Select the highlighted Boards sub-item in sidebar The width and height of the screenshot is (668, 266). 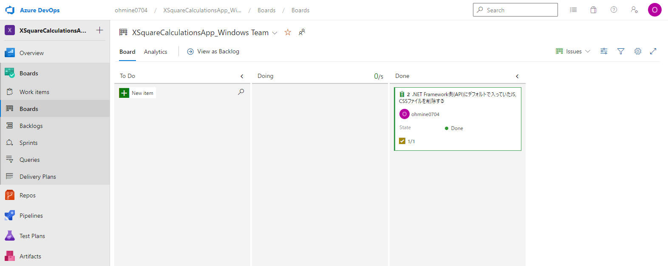[x=55, y=109]
